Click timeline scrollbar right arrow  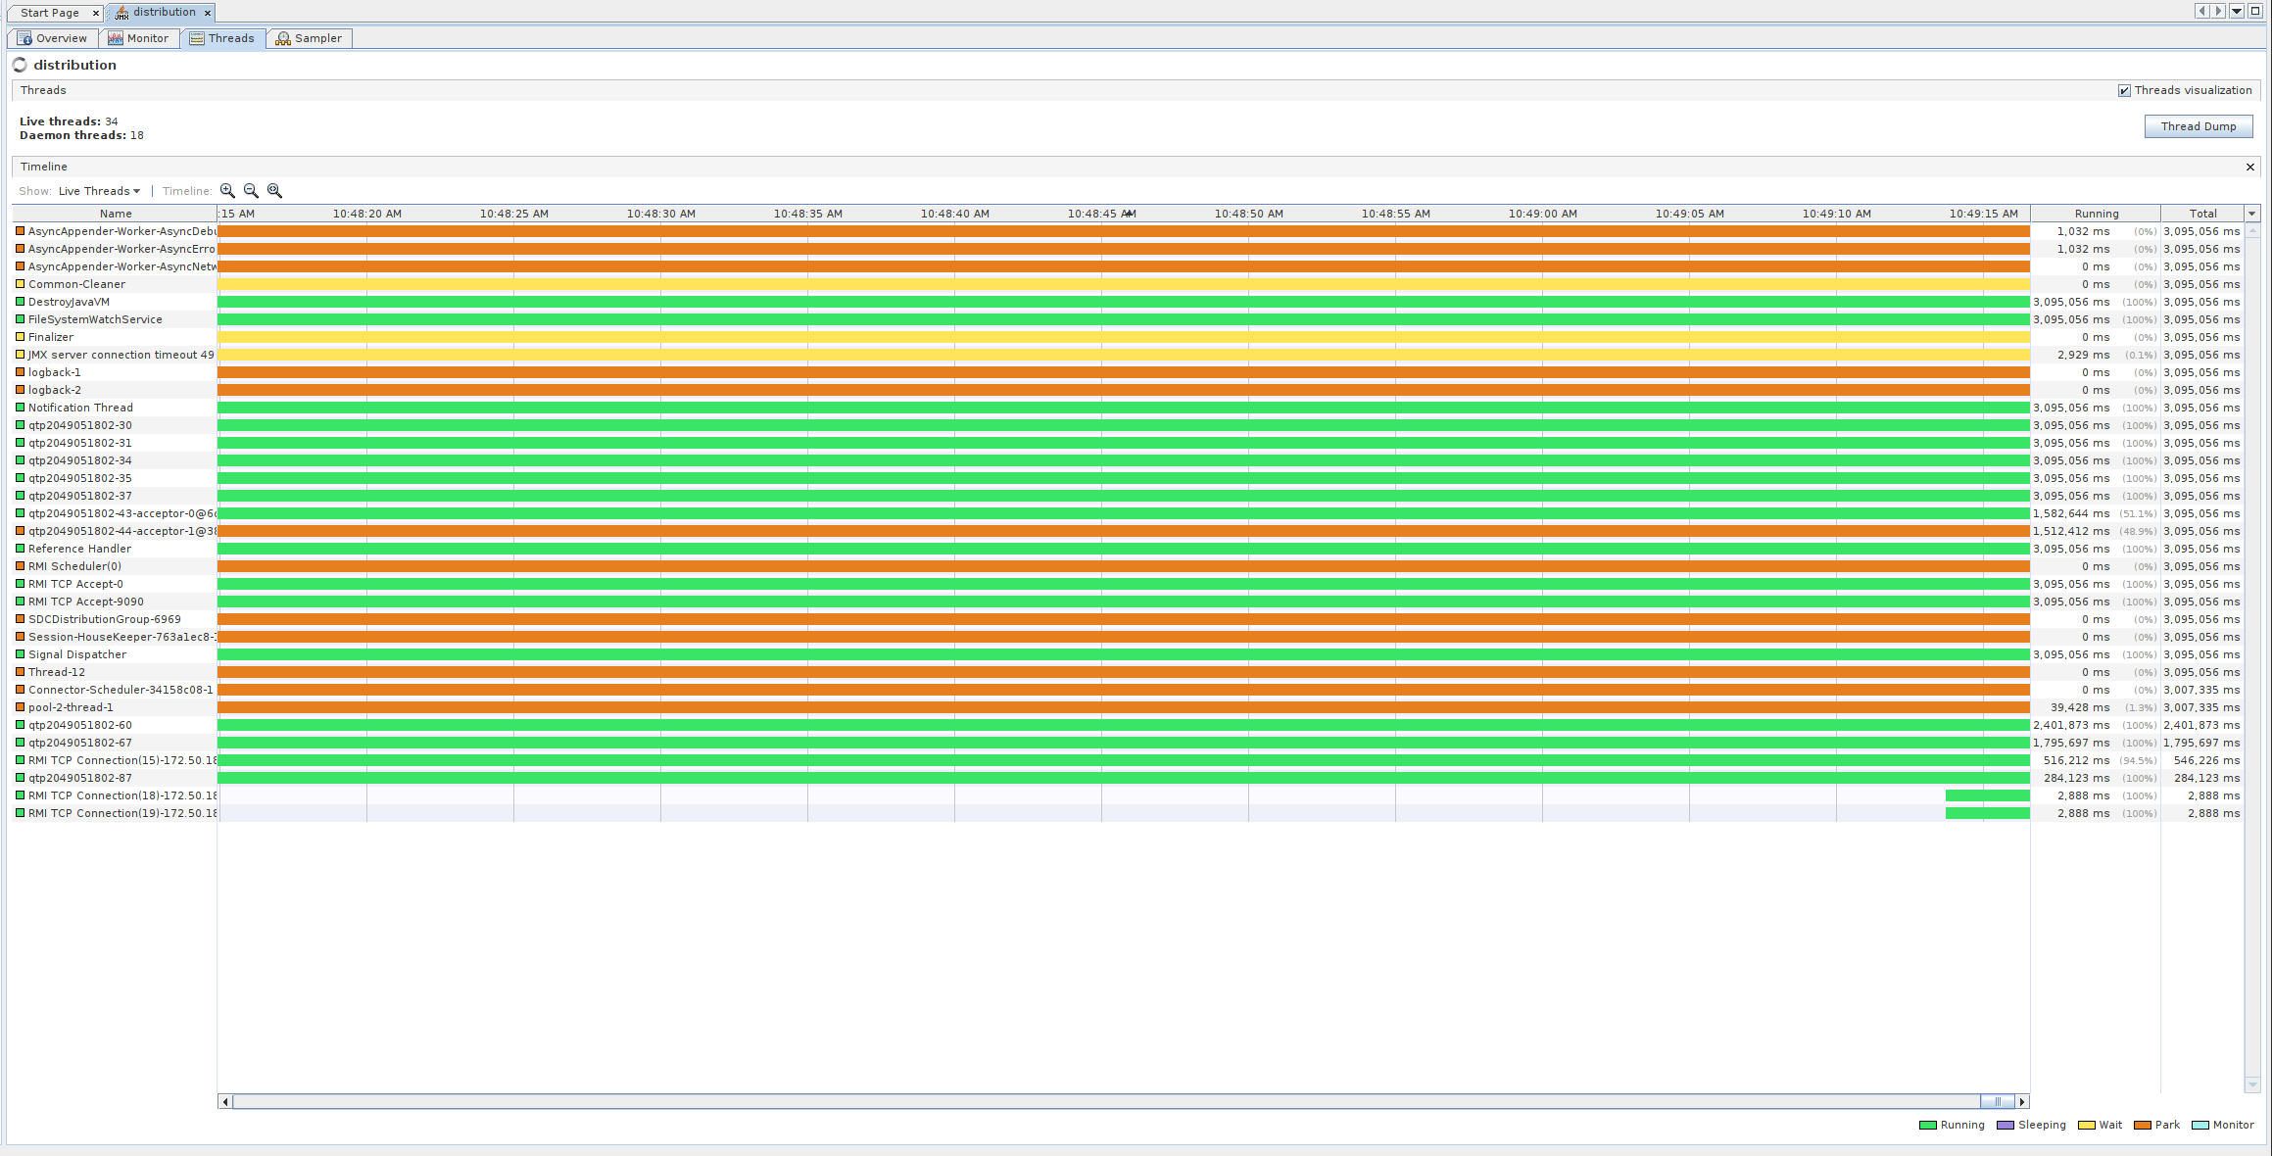pos(2022,1102)
